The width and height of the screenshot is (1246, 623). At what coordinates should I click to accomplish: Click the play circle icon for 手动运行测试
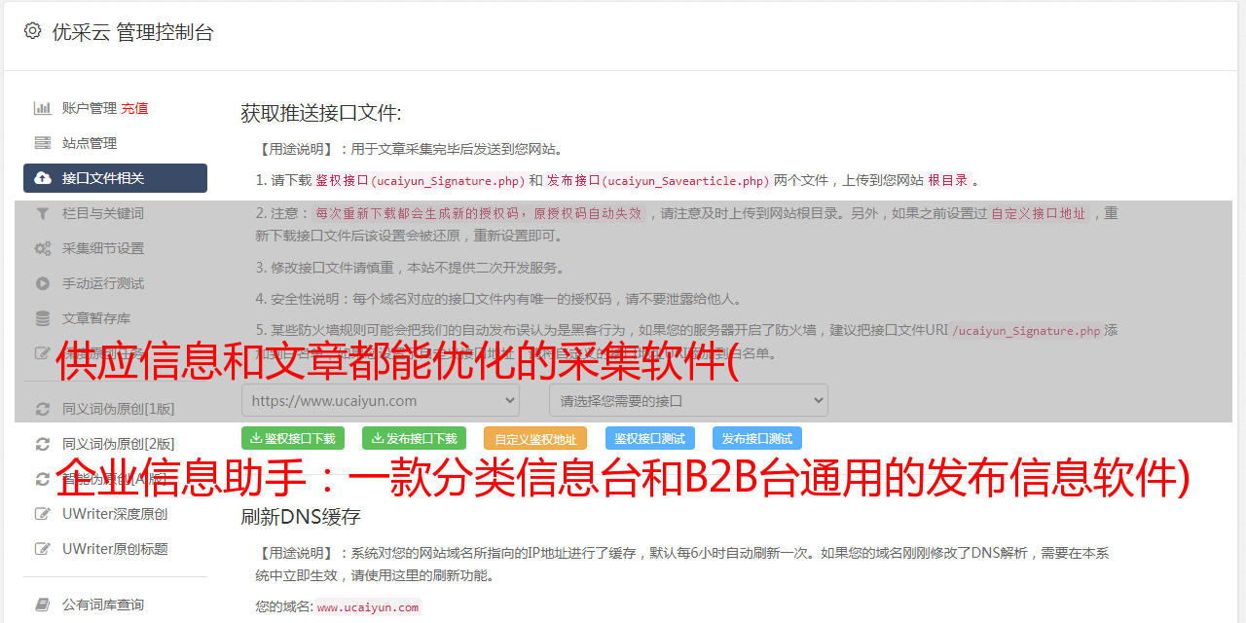(43, 283)
